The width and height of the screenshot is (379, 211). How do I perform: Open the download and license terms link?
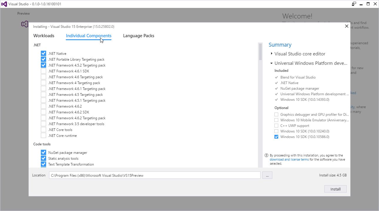[x=289, y=160]
